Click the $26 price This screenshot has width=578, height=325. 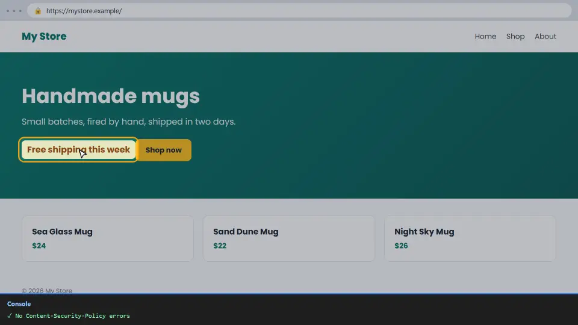[401, 246]
